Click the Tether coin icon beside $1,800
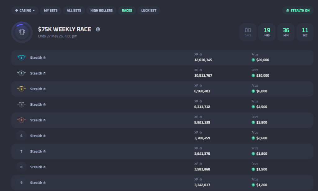 coord(253,154)
